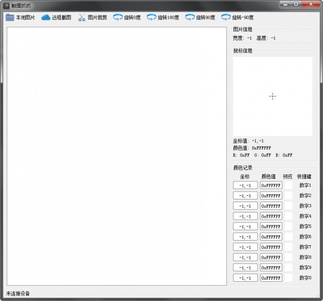
Task: Click the color value field for 数字6
Action: (271, 237)
